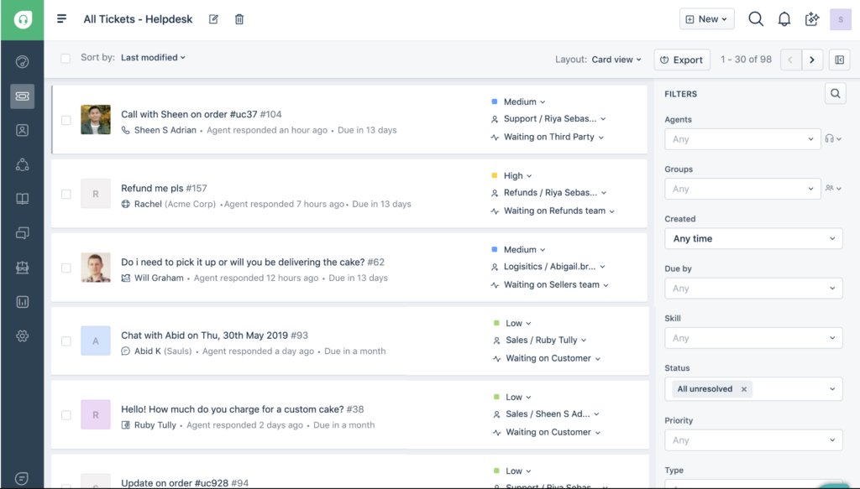Click contact name Rachel on Refund ticket
The height and width of the screenshot is (489, 860).
tap(148, 205)
